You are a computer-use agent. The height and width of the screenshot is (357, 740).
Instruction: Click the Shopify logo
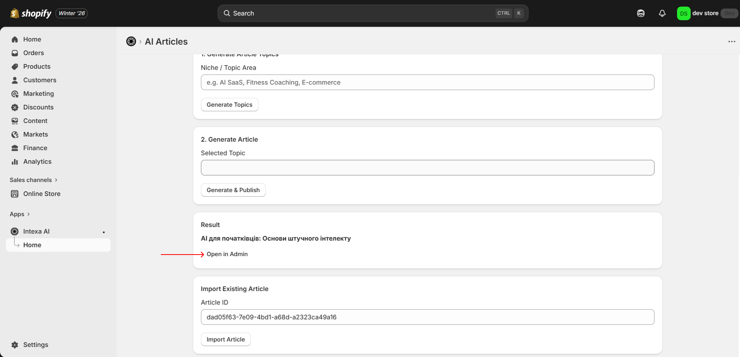pos(31,14)
